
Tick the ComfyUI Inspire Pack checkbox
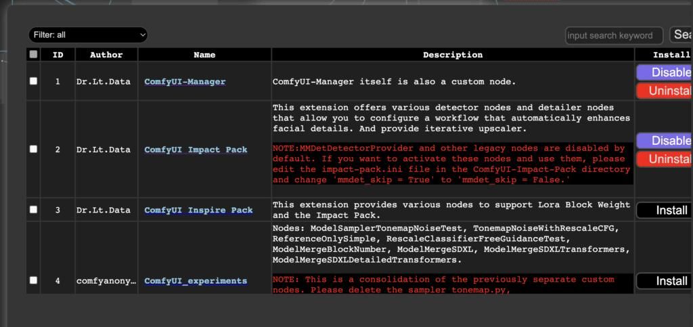pyautogui.click(x=33, y=210)
